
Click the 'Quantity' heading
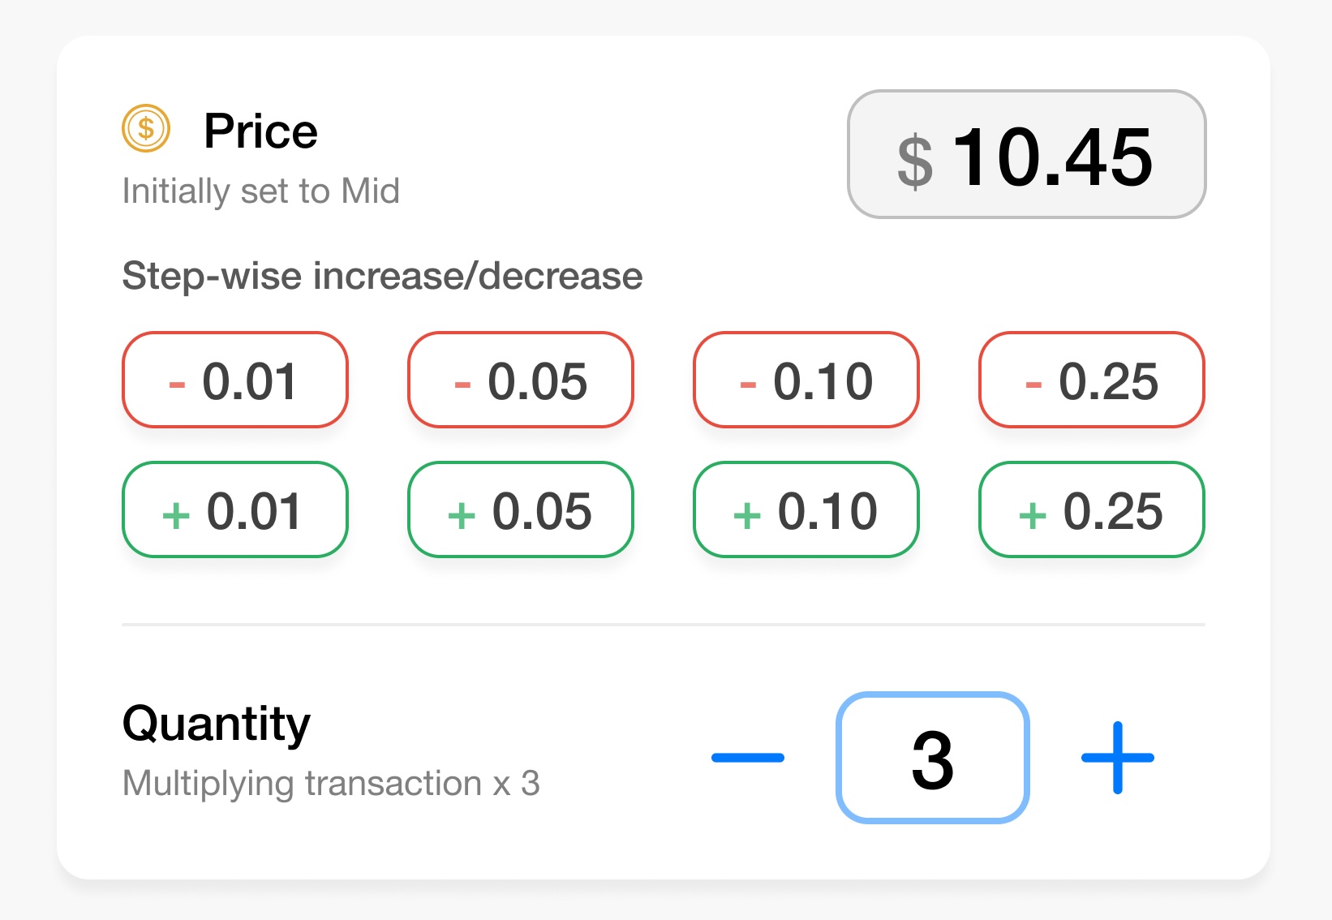[x=217, y=724]
